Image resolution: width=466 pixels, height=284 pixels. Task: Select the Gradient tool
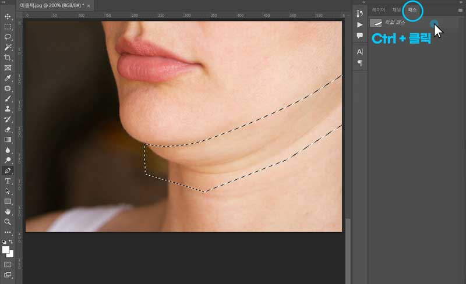[x=8, y=140]
